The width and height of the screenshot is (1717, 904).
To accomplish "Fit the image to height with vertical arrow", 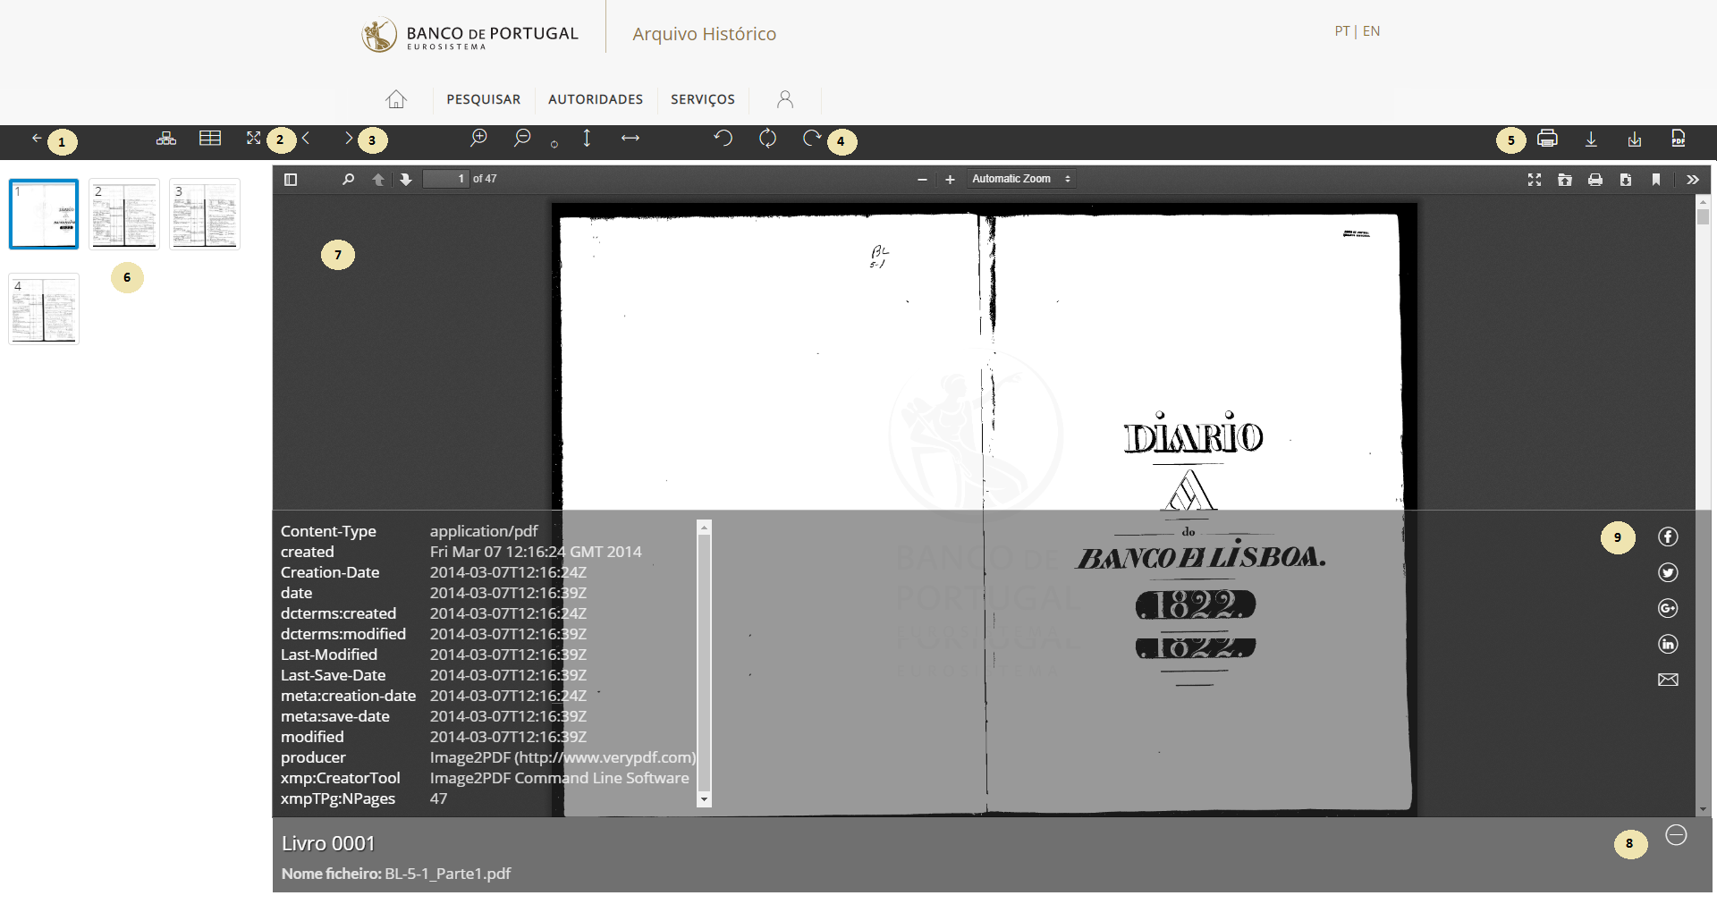I will (x=587, y=138).
